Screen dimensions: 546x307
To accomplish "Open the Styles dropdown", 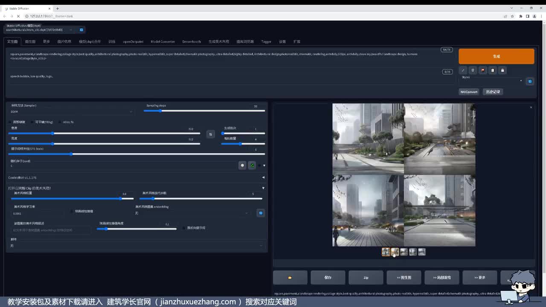I will [x=491, y=81].
